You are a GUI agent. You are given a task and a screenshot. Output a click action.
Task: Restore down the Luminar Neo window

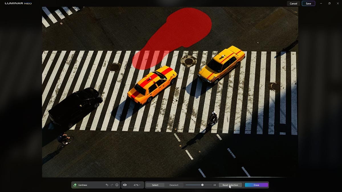pyautogui.click(x=329, y=3)
